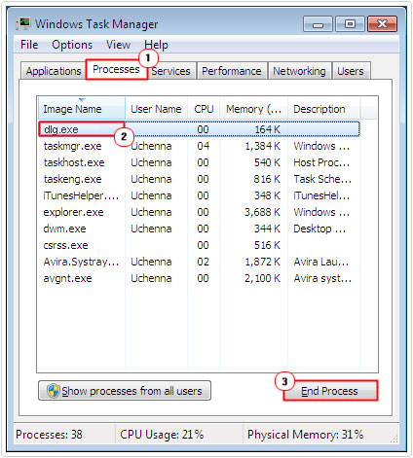The image size is (413, 458).
Task: Select the taskhost.exe process
Action: [199, 162]
